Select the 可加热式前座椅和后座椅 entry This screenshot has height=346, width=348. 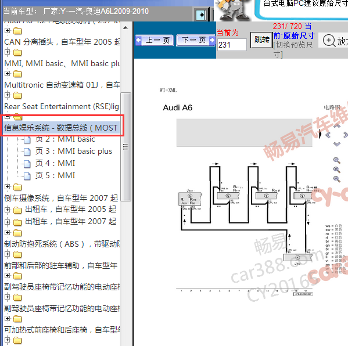click(62, 330)
